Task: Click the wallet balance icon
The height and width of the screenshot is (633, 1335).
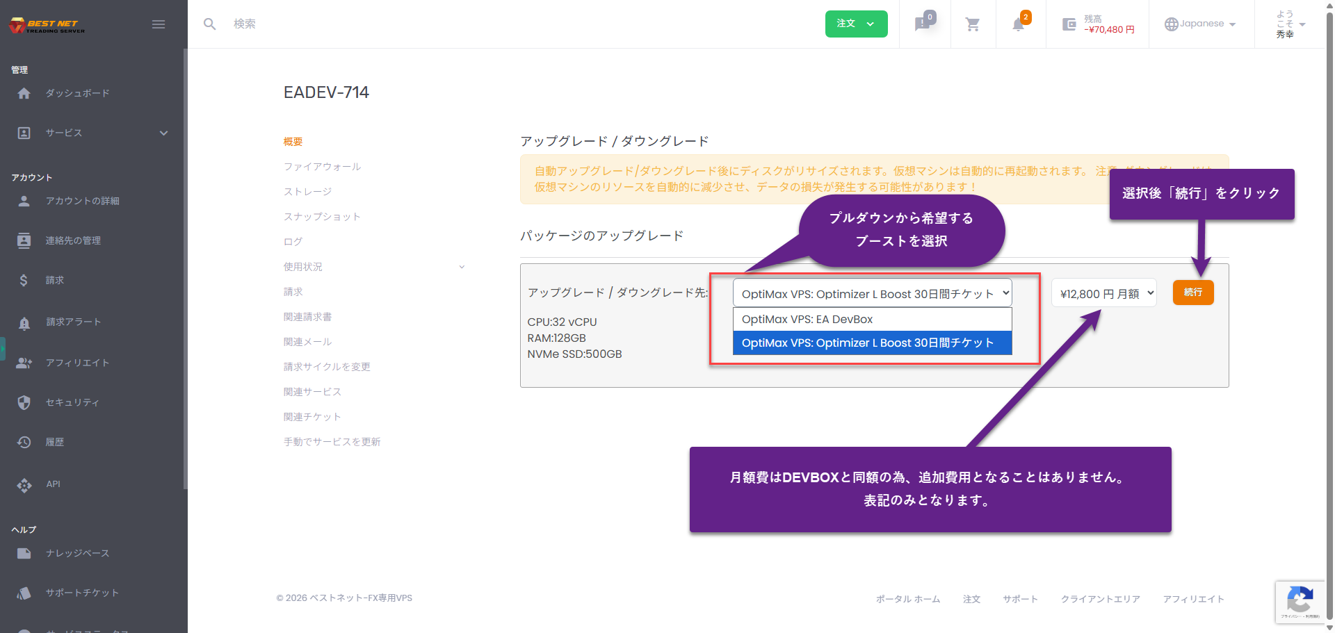Action: pyautogui.click(x=1069, y=24)
